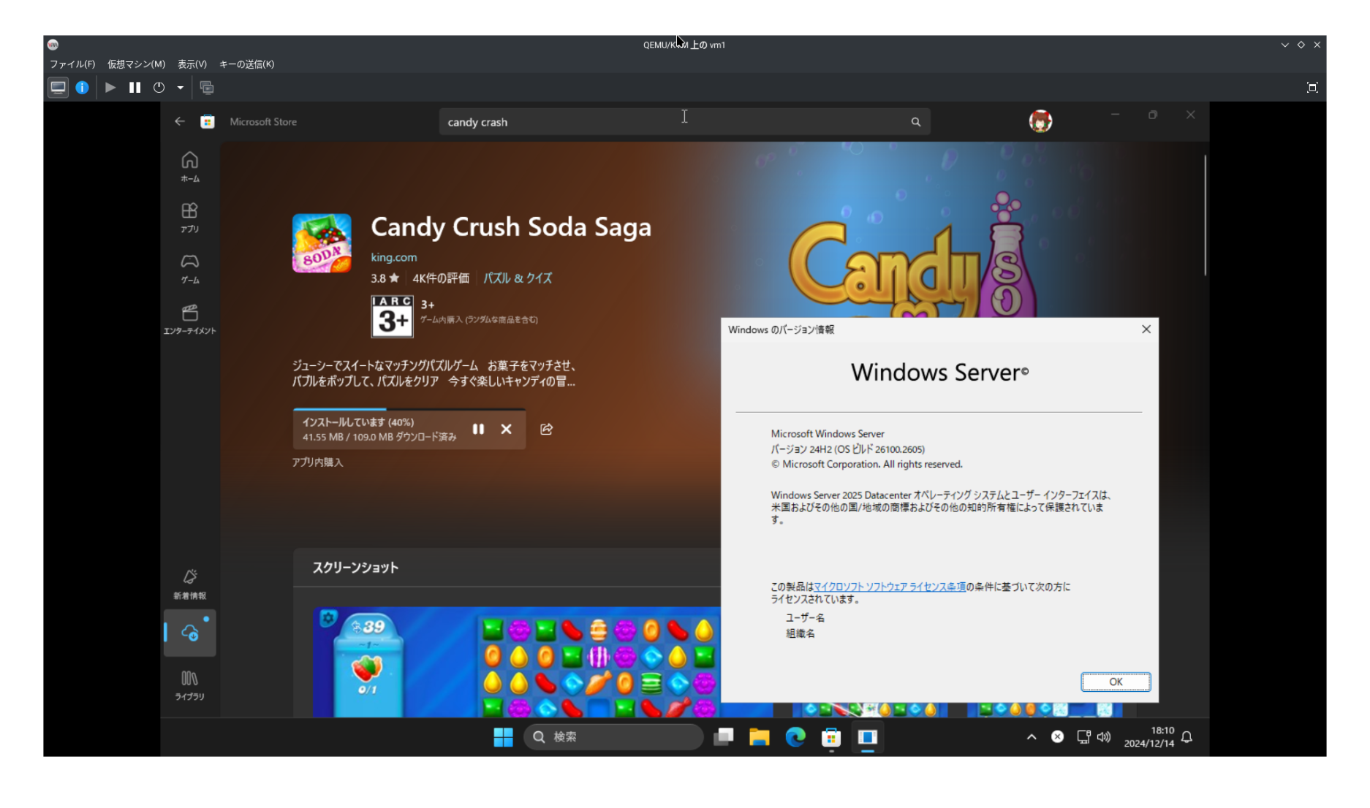Click the VM shutdown power icon
The height and width of the screenshot is (808, 1370).
coord(159,88)
